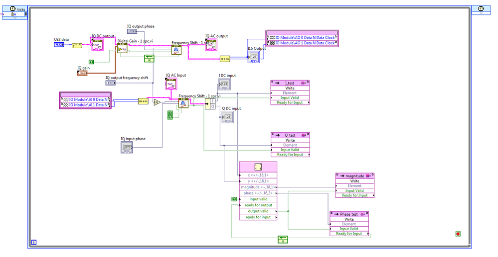The width and height of the screenshot is (498, 257).
Task: Click the output valid terminal
Action: coord(258,211)
